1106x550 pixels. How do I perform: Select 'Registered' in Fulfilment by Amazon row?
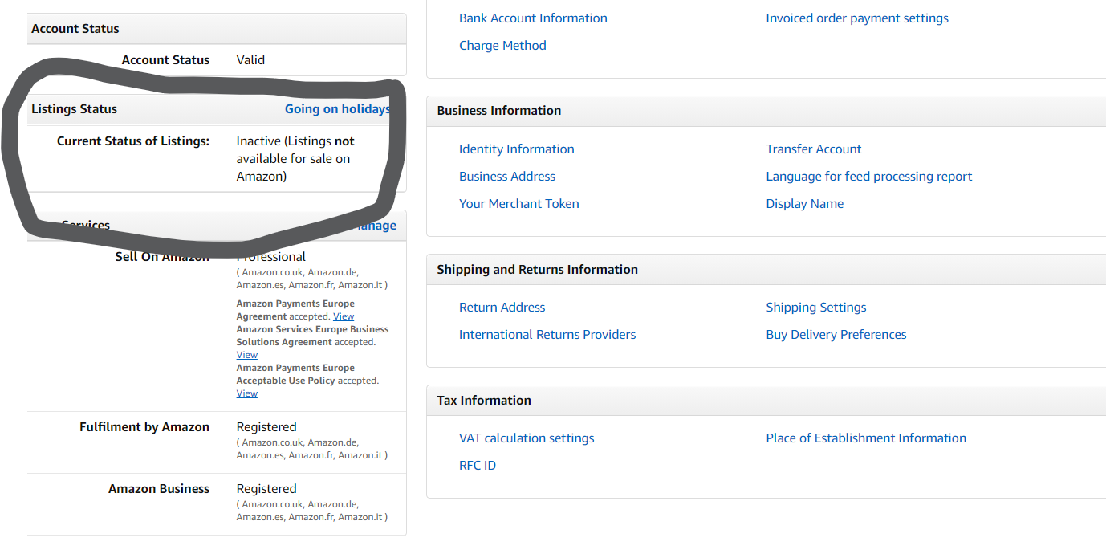pyautogui.click(x=266, y=426)
